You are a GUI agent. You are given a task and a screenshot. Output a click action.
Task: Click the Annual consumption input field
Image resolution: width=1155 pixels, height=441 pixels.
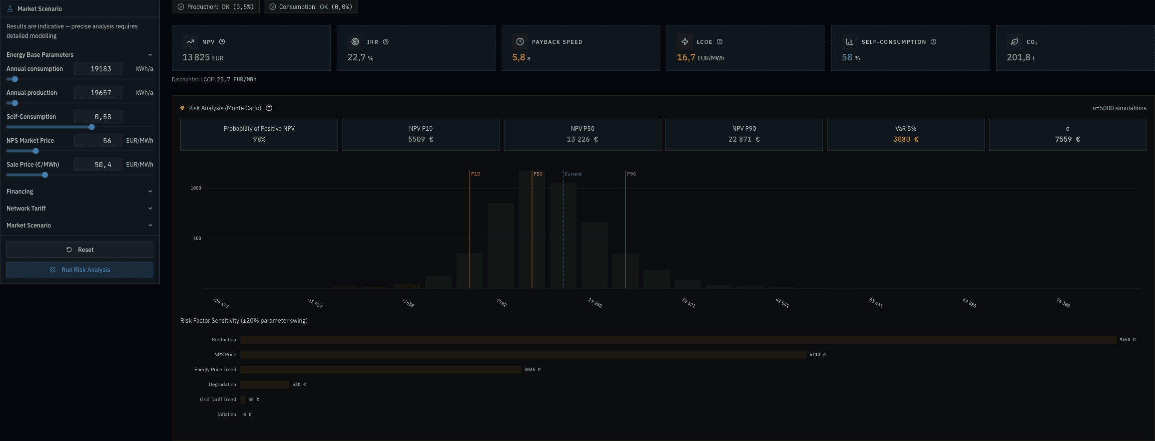(98, 69)
